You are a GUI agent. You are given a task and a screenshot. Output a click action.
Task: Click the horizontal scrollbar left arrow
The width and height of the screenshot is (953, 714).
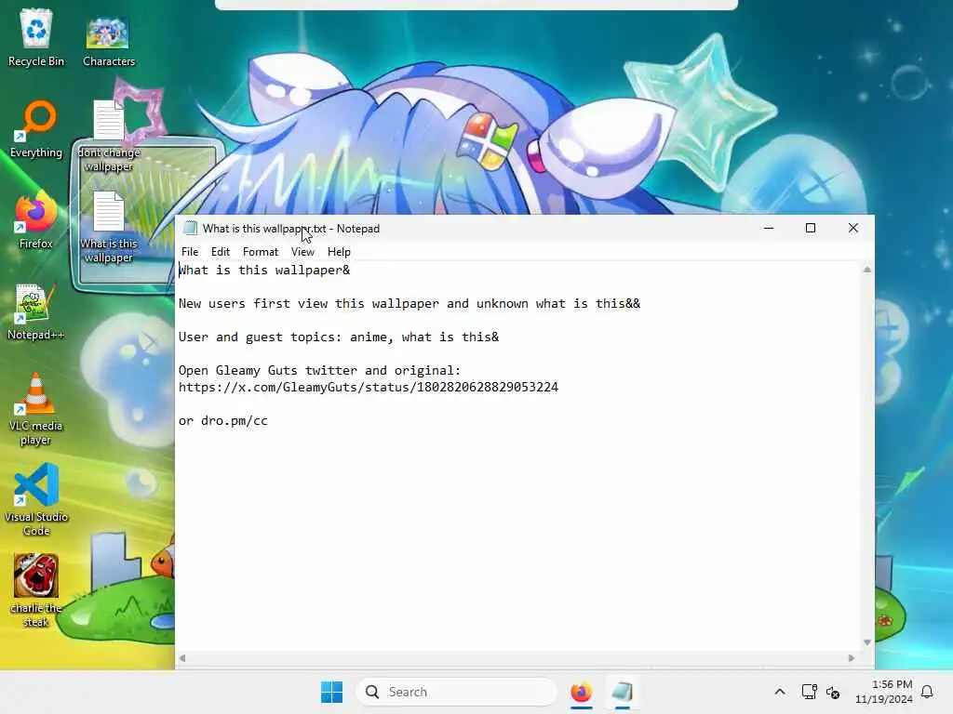pyautogui.click(x=182, y=658)
